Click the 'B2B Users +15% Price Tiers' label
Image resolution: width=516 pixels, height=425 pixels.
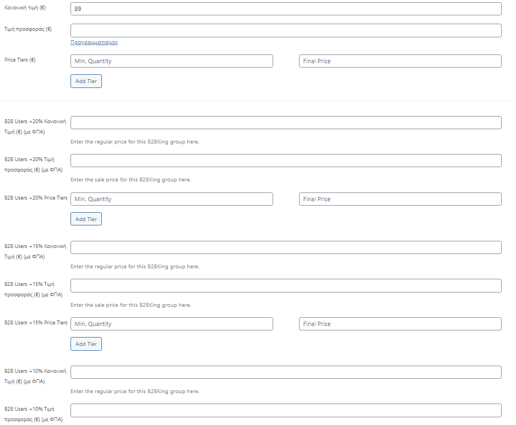pyautogui.click(x=36, y=323)
